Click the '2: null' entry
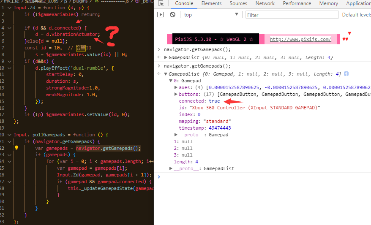Image resolution: width=371 pixels, height=225 pixels. coord(183,148)
